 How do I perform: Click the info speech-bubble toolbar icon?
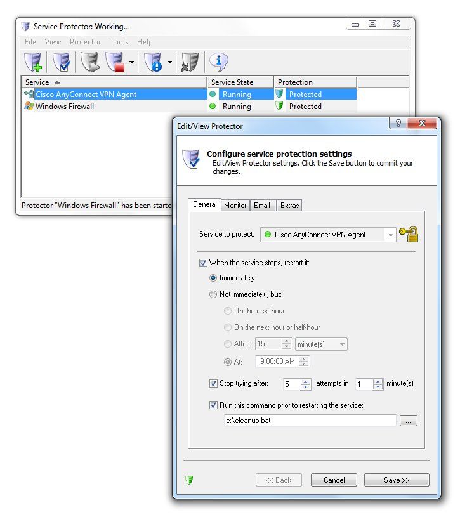coord(219,62)
